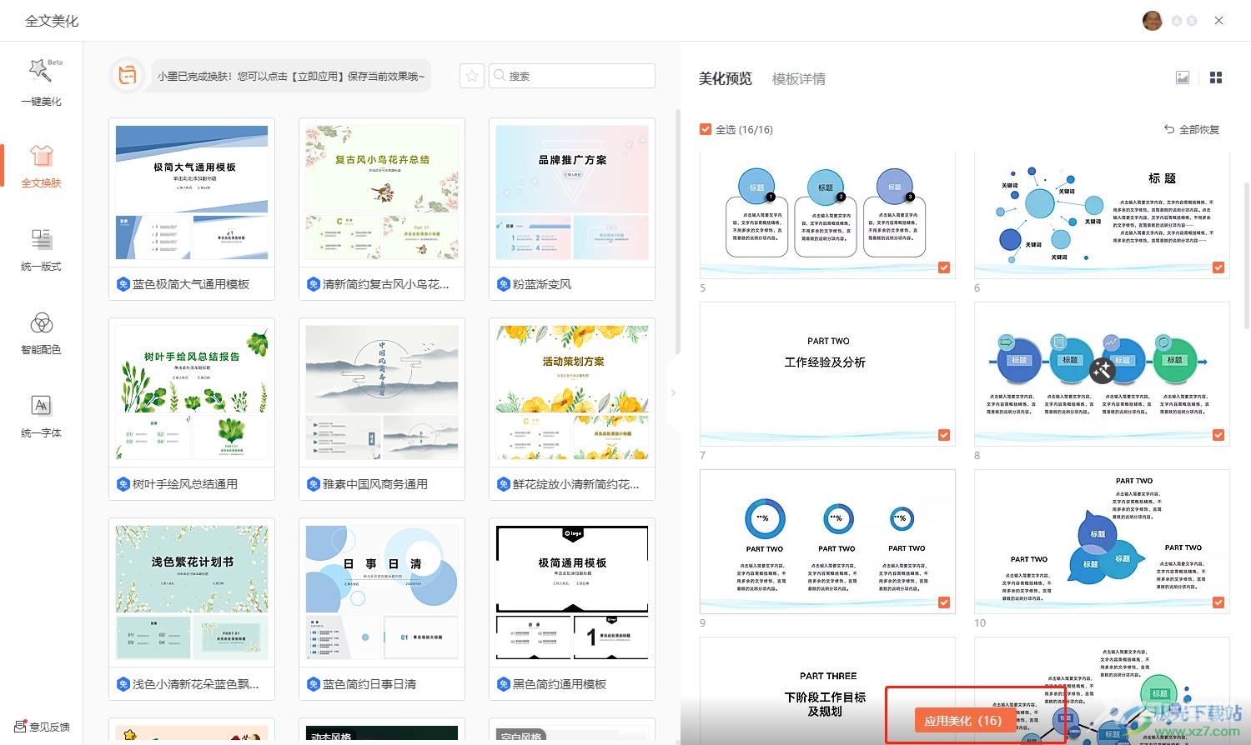Screen dimensions: 1251x745
Task: Open the slide 9 percentage rings preview
Action: point(827,541)
